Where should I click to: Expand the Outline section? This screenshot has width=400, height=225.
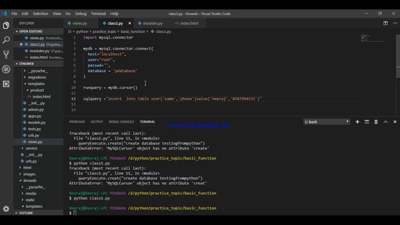tap(38, 212)
